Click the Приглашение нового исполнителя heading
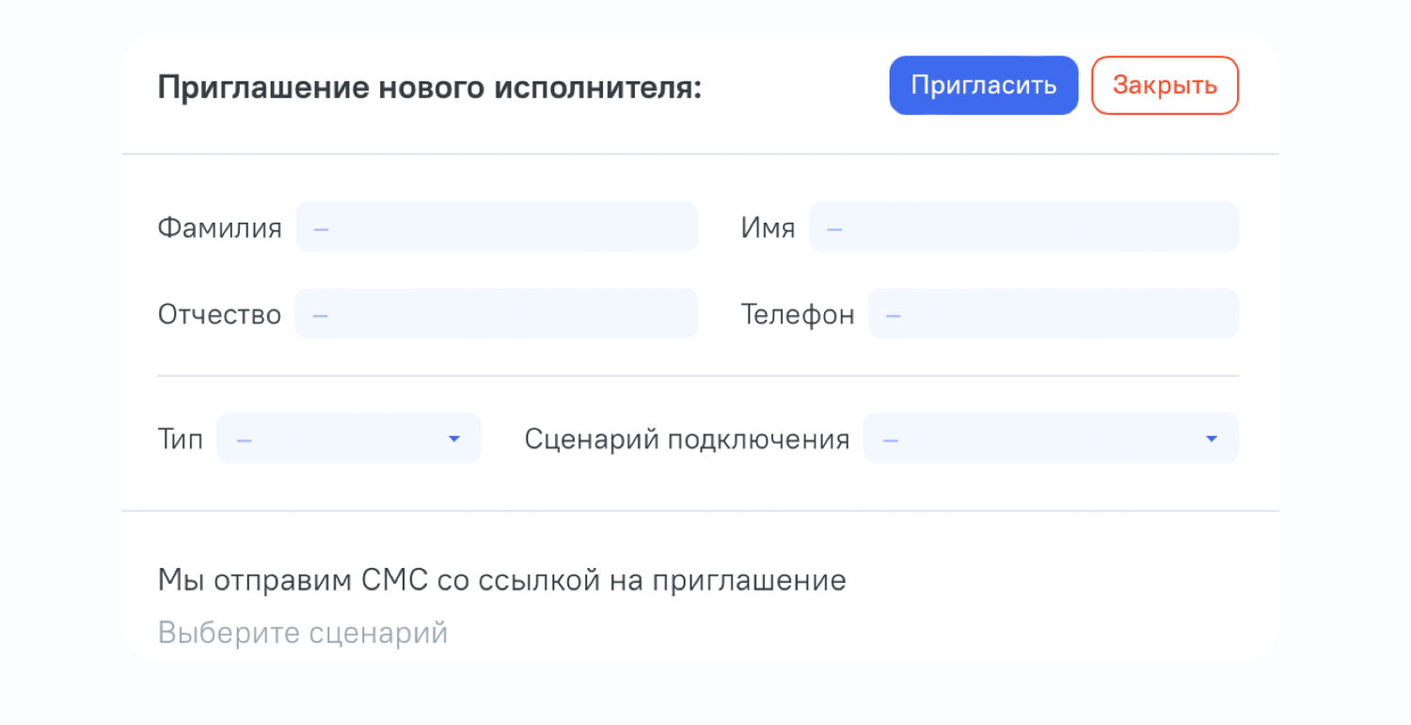This screenshot has height=725, width=1411. [x=430, y=87]
